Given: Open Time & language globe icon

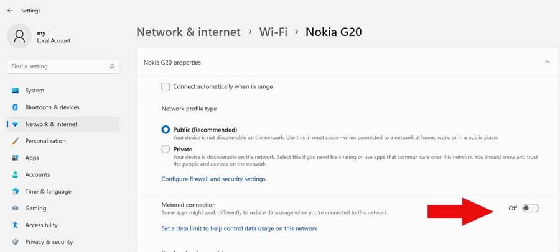Looking at the screenshot, I should (15, 191).
